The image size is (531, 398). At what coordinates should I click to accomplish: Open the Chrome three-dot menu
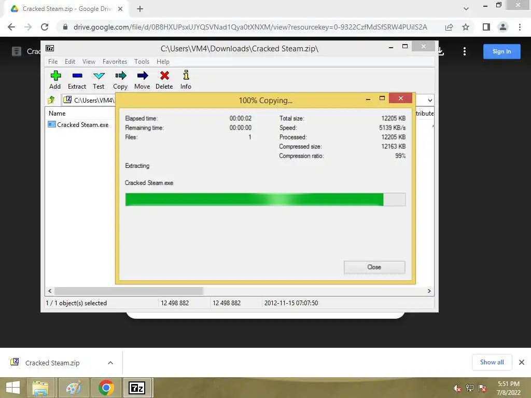[520, 27]
